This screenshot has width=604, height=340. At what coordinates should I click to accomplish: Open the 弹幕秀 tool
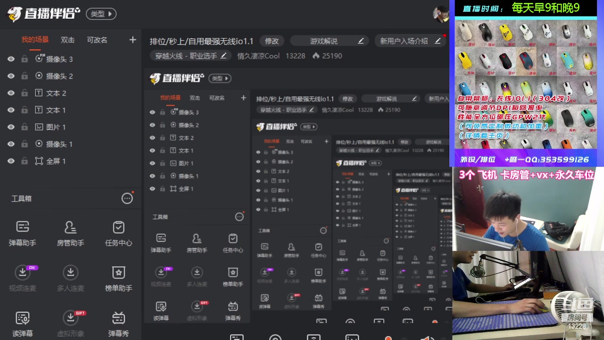click(x=118, y=324)
